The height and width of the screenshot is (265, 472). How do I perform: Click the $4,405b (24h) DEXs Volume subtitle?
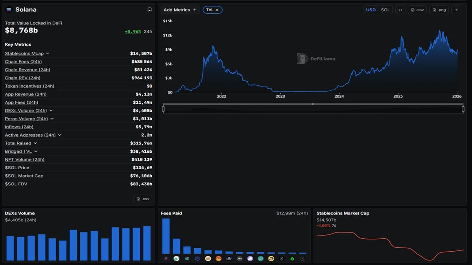(20, 220)
